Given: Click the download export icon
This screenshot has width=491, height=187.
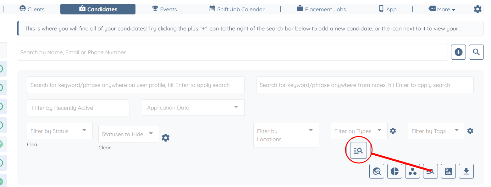Looking at the screenshot, I should (466, 171).
